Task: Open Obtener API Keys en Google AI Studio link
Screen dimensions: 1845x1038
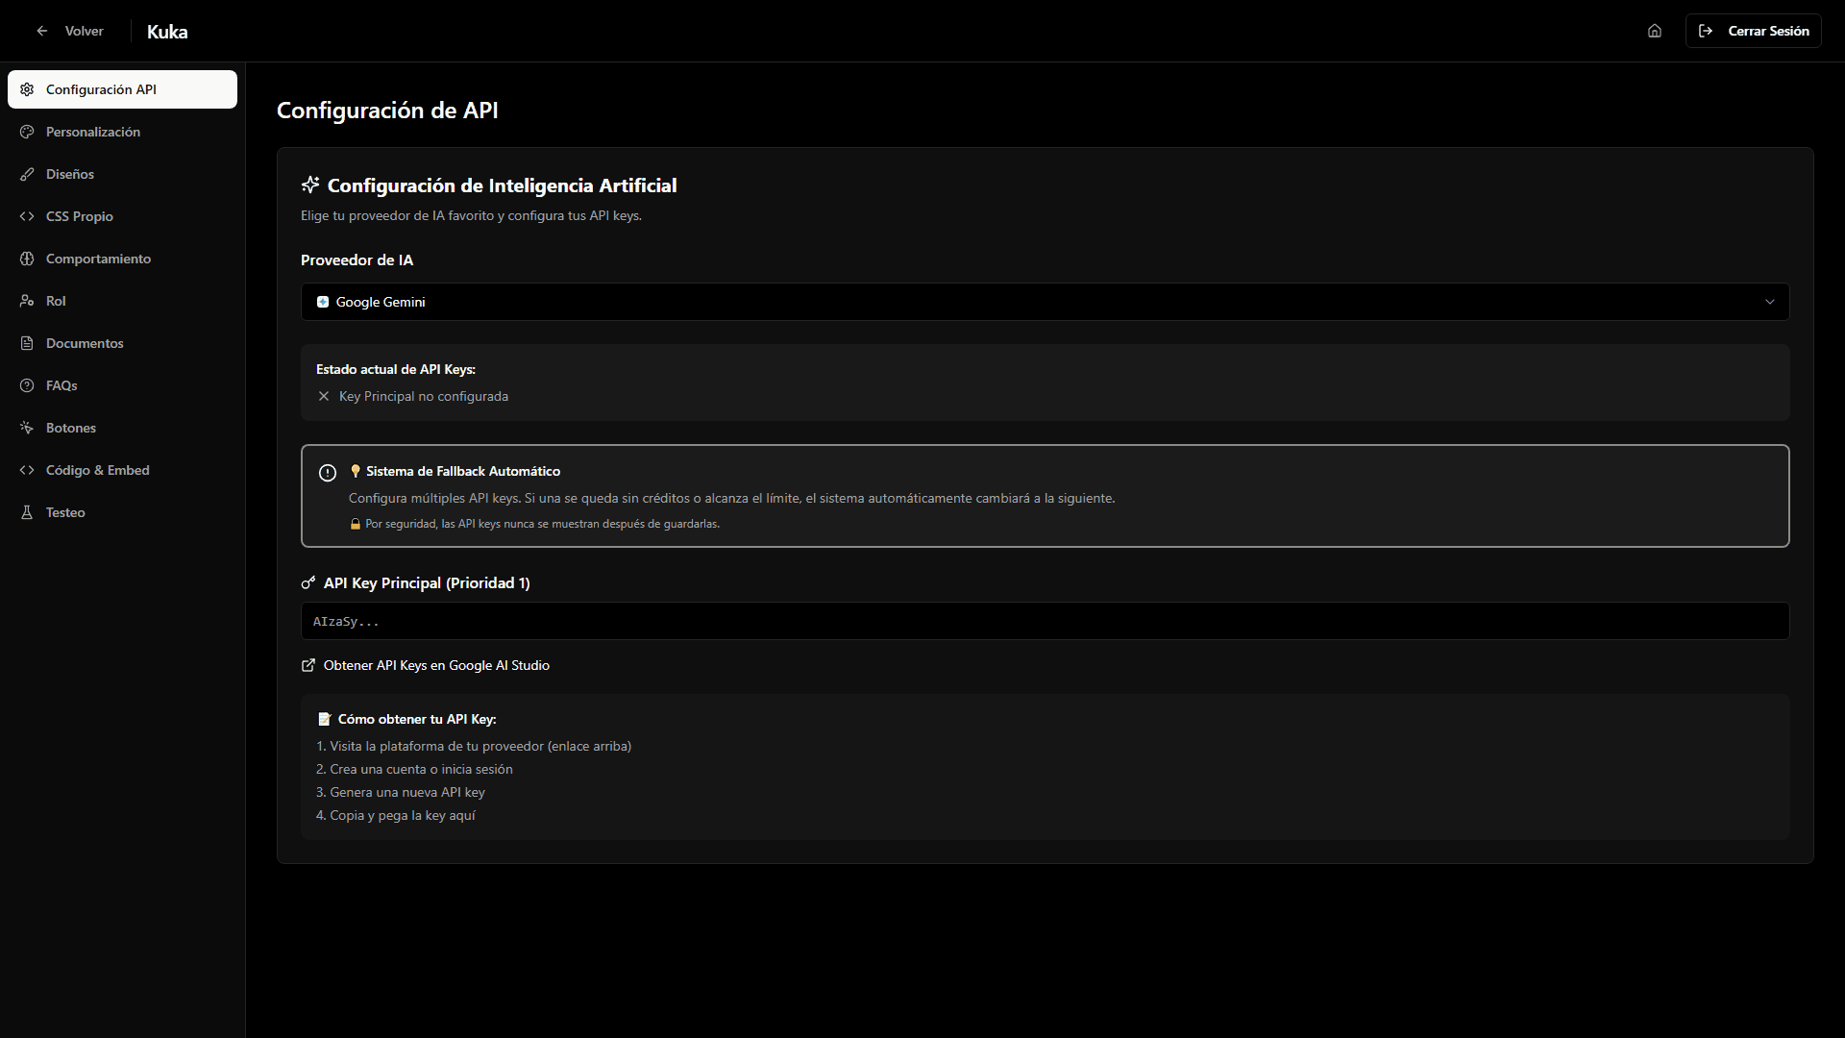Action: [437, 664]
